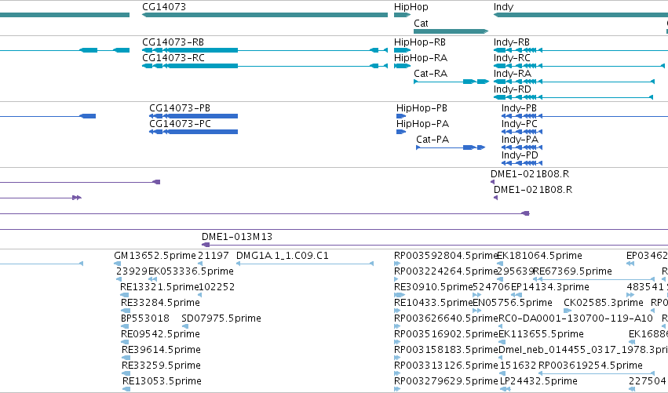Select transcript label CG14073-RB

coord(173,42)
